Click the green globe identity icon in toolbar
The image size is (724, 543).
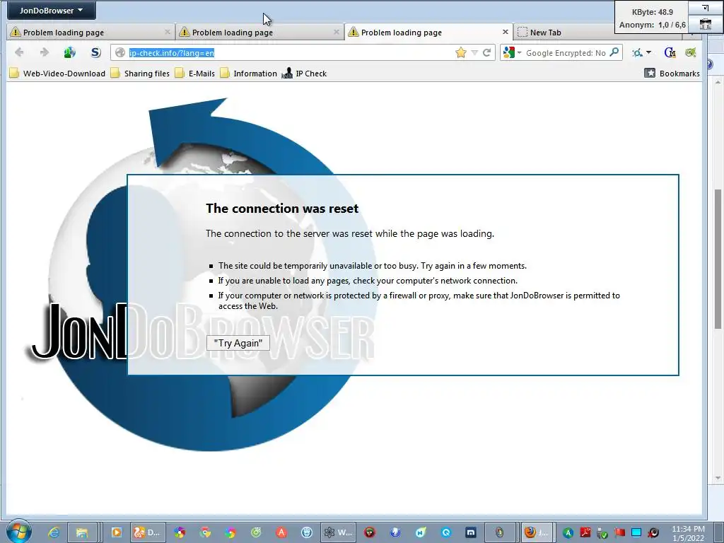pos(70,52)
